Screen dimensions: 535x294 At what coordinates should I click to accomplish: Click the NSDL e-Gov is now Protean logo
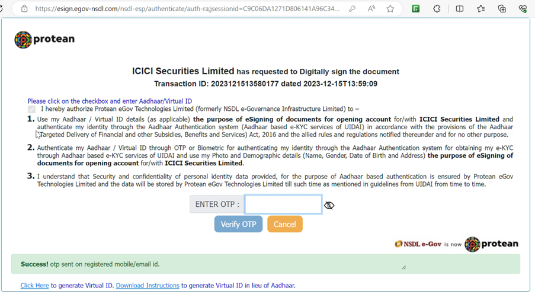456,244
